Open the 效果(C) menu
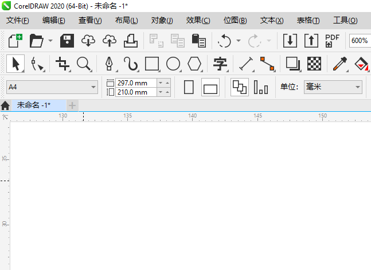Image resolution: width=371 pixels, height=270 pixels. [198, 21]
